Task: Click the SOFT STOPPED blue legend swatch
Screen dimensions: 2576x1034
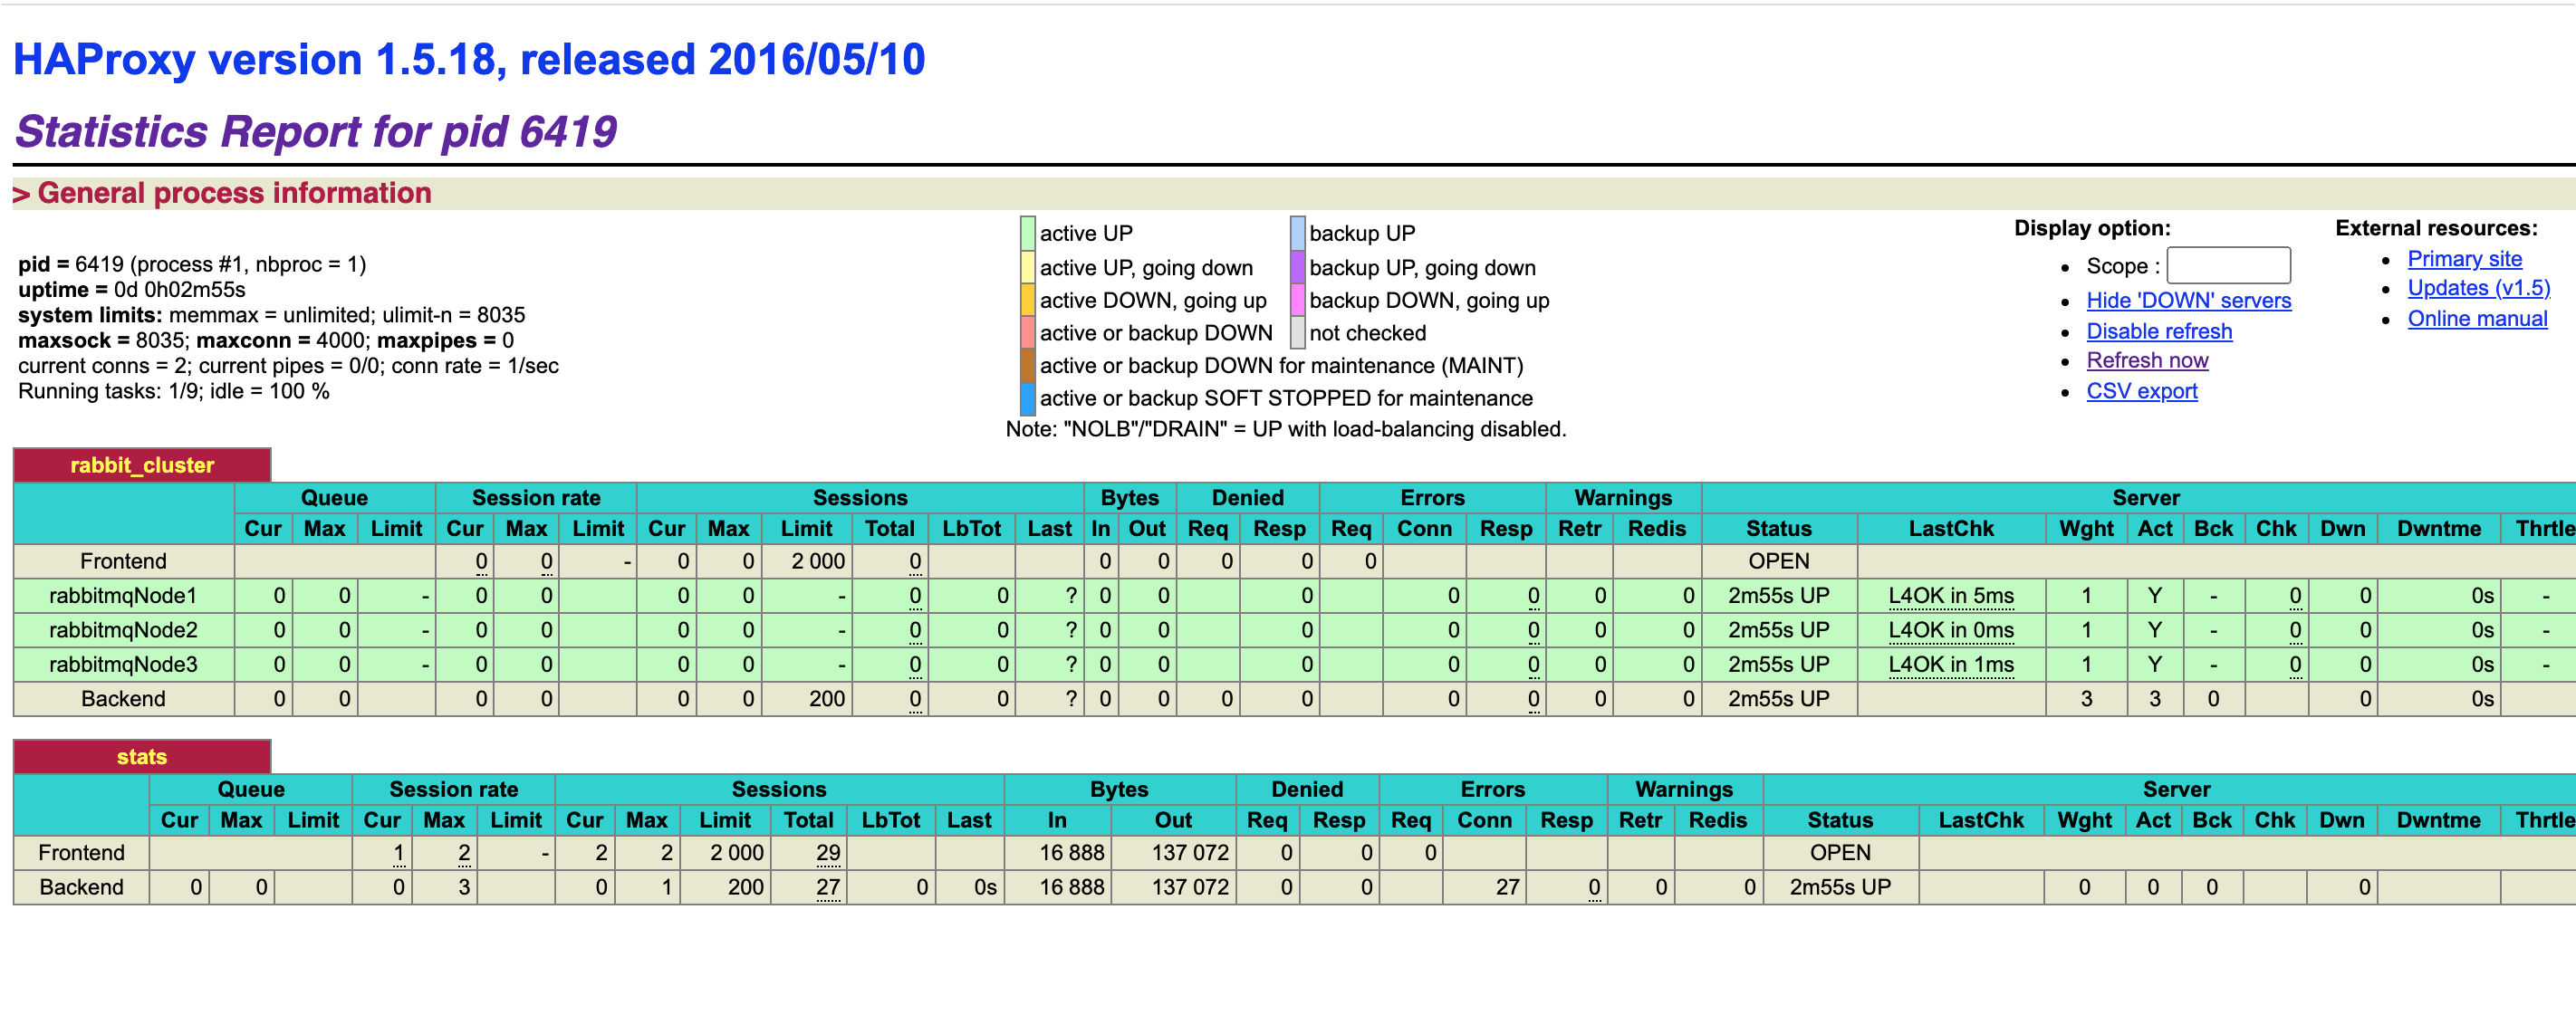Action: click(1027, 398)
